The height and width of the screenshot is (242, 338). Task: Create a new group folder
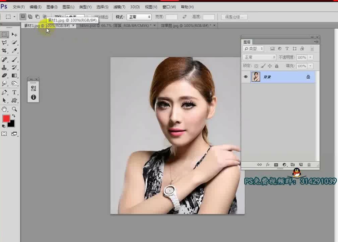click(x=293, y=165)
